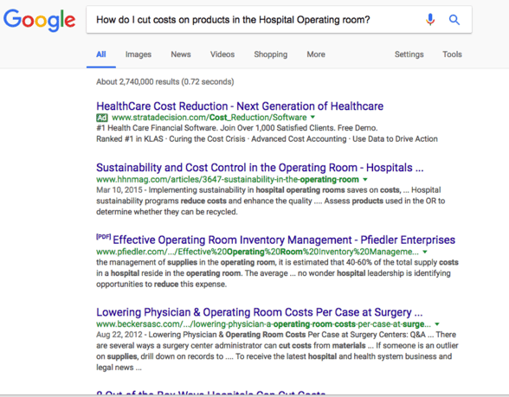Click 'opportunities to reduce this expense' snippet text
The width and height of the screenshot is (509, 397).
[x=161, y=284]
